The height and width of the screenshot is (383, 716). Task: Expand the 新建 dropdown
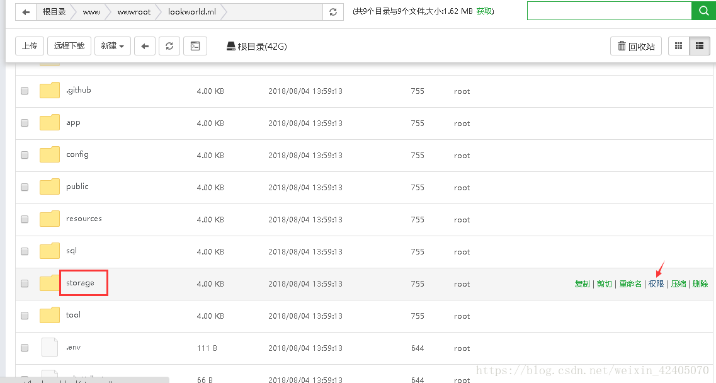pyautogui.click(x=113, y=46)
